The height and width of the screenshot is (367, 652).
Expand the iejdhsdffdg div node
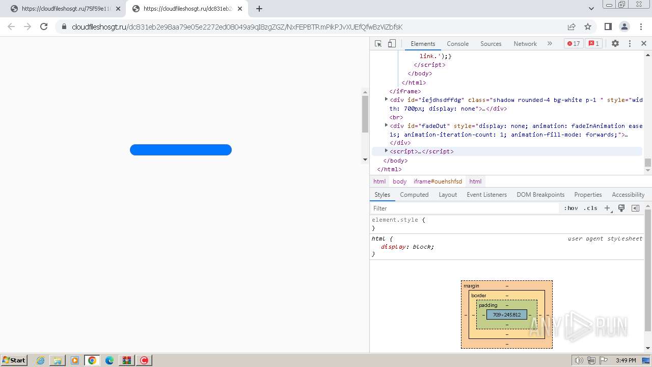click(386, 99)
